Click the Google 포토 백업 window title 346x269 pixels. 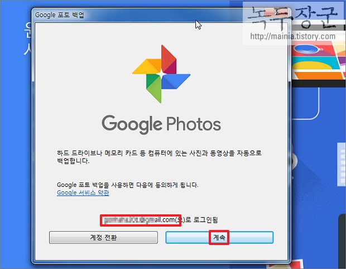coord(60,15)
